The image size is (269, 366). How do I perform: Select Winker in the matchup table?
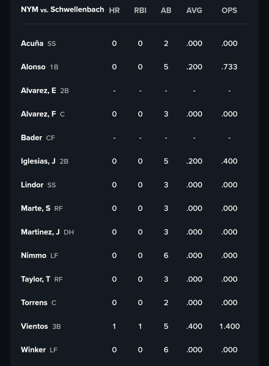tap(33, 350)
